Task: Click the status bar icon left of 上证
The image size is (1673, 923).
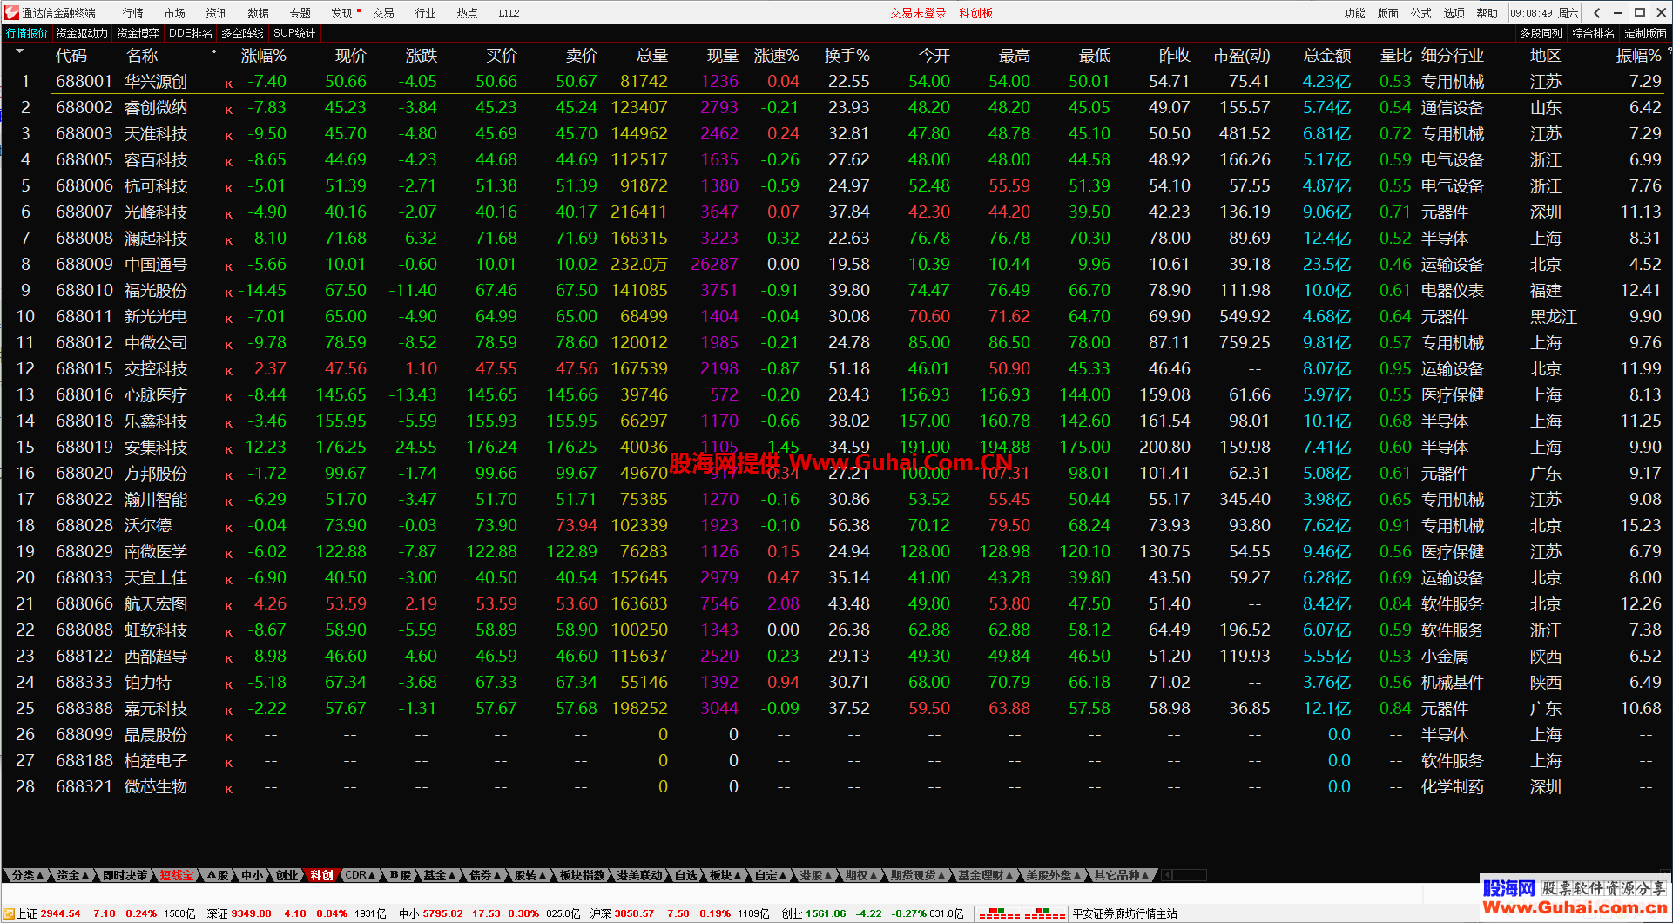Action: click(9, 913)
